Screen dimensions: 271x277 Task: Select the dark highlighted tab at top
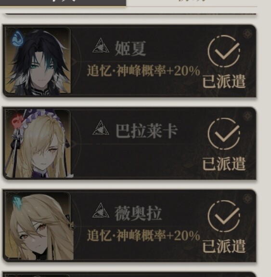(x=63, y=3)
